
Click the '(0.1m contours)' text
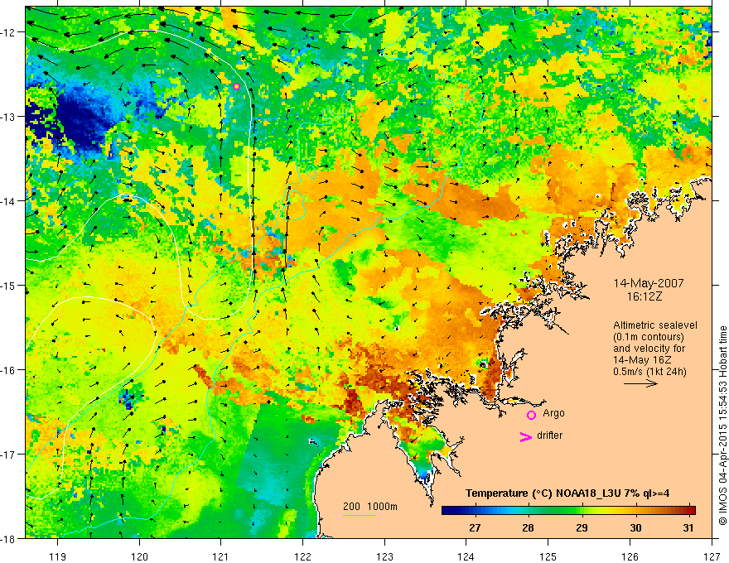pos(649,337)
